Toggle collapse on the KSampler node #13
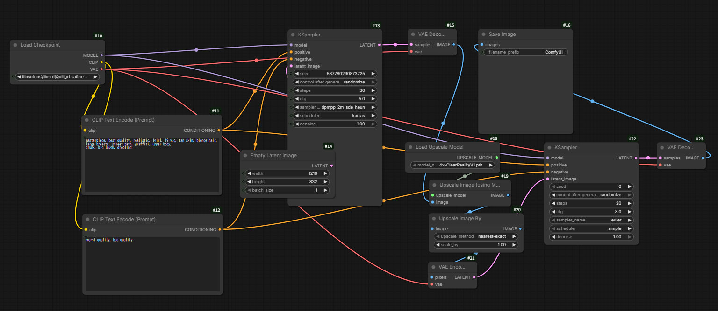The width and height of the screenshot is (718, 311). click(293, 35)
